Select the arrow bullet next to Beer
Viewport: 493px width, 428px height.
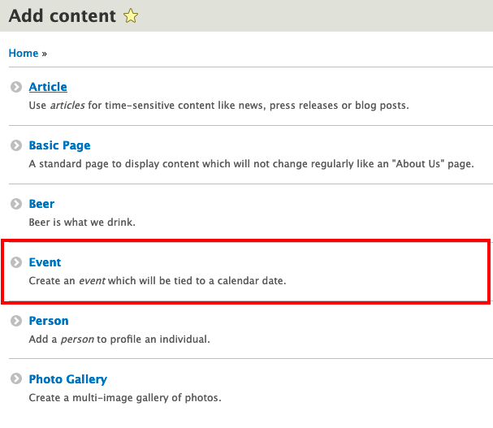(15, 204)
